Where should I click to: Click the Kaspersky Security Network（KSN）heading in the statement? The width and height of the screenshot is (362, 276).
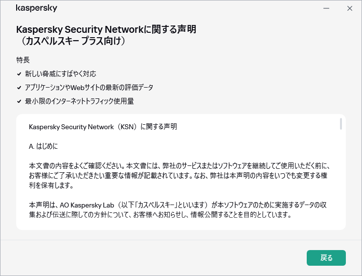tap(103, 127)
